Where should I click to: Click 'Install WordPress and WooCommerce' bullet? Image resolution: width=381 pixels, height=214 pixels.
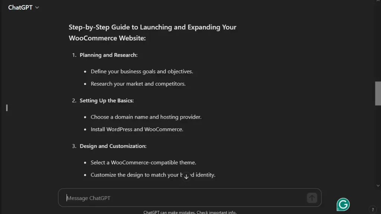click(137, 129)
